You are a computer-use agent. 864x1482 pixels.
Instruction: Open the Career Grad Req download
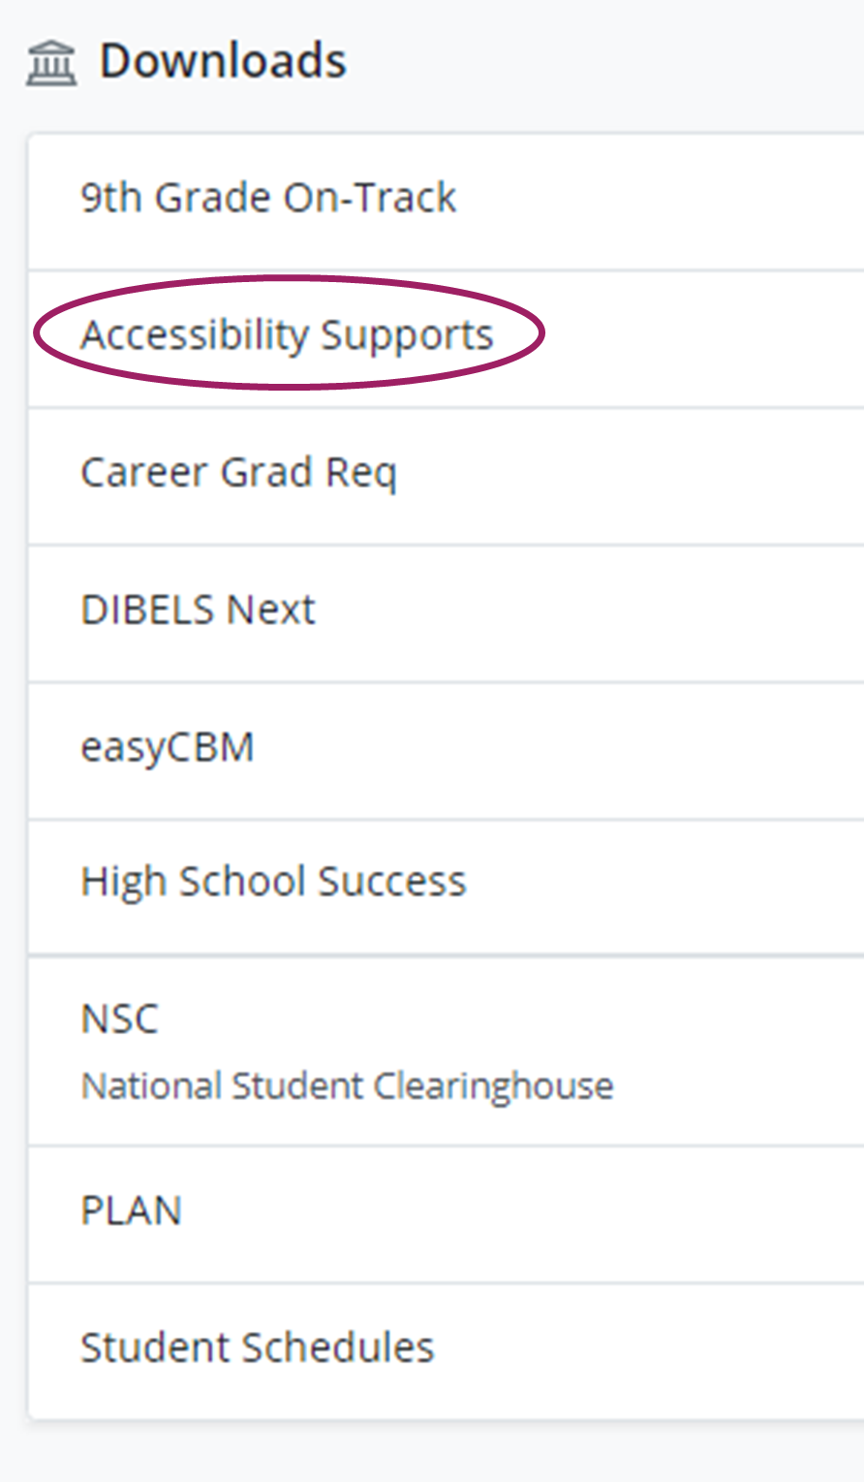coord(238,472)
